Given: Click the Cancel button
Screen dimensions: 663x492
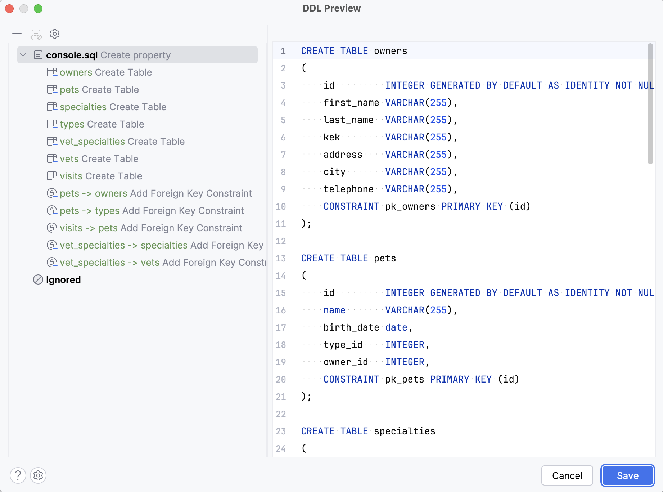Looking at the screenshot, I should pos(567,475).
